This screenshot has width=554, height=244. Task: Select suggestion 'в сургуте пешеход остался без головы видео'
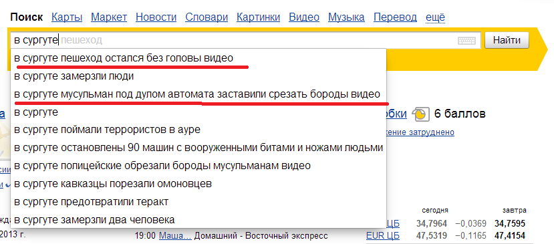tap(198, 58)
